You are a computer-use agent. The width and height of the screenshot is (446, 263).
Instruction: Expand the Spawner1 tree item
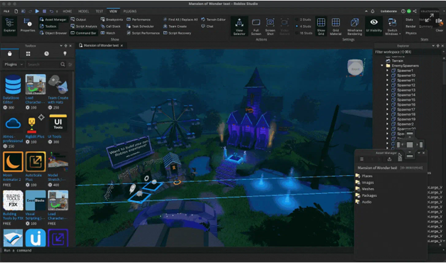387,71
